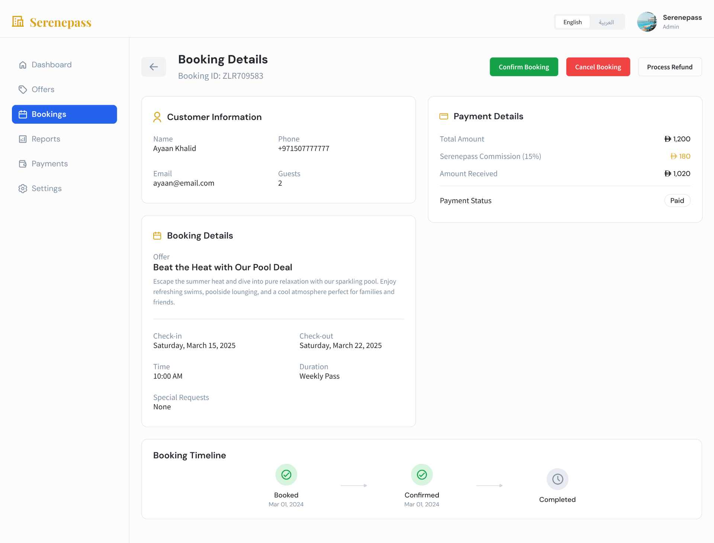Click the Process Refund button
The height and width of the screenshot is (543, 714).
pyautogui.click(x=670, y=67)
